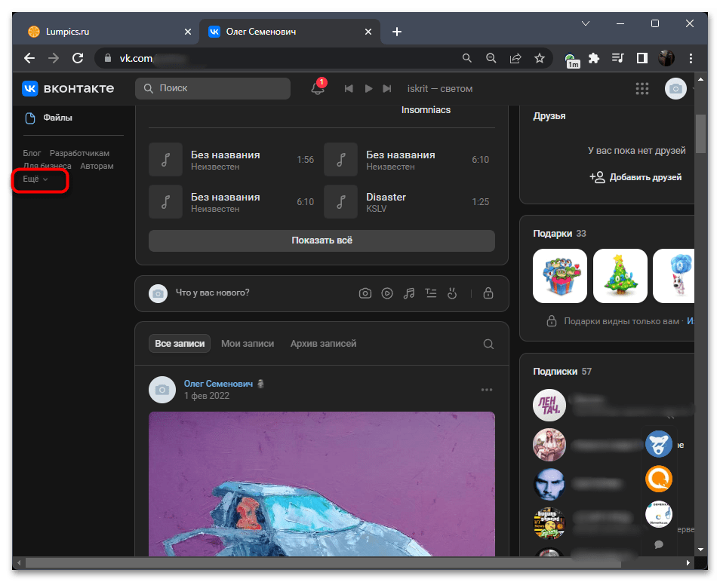
Task: Add a mood sticker icon to post
Action: coord(452,293)
